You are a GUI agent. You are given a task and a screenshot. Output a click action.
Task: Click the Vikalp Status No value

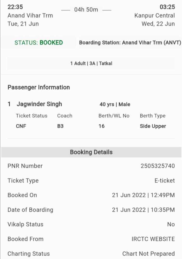[x=171, y=224]
